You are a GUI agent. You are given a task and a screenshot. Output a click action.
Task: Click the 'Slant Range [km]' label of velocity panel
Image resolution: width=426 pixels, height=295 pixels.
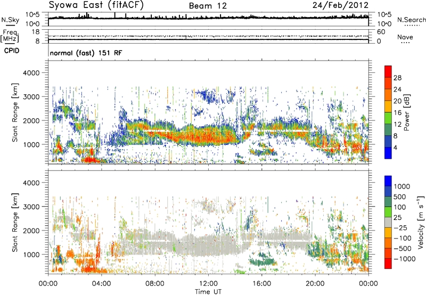(15, 223)
